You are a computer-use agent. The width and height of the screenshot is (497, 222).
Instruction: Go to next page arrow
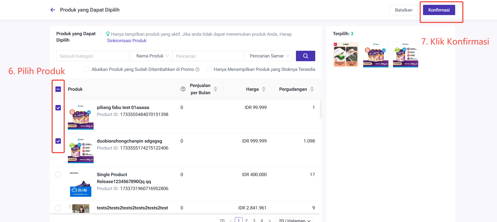[x=269, y=220]
